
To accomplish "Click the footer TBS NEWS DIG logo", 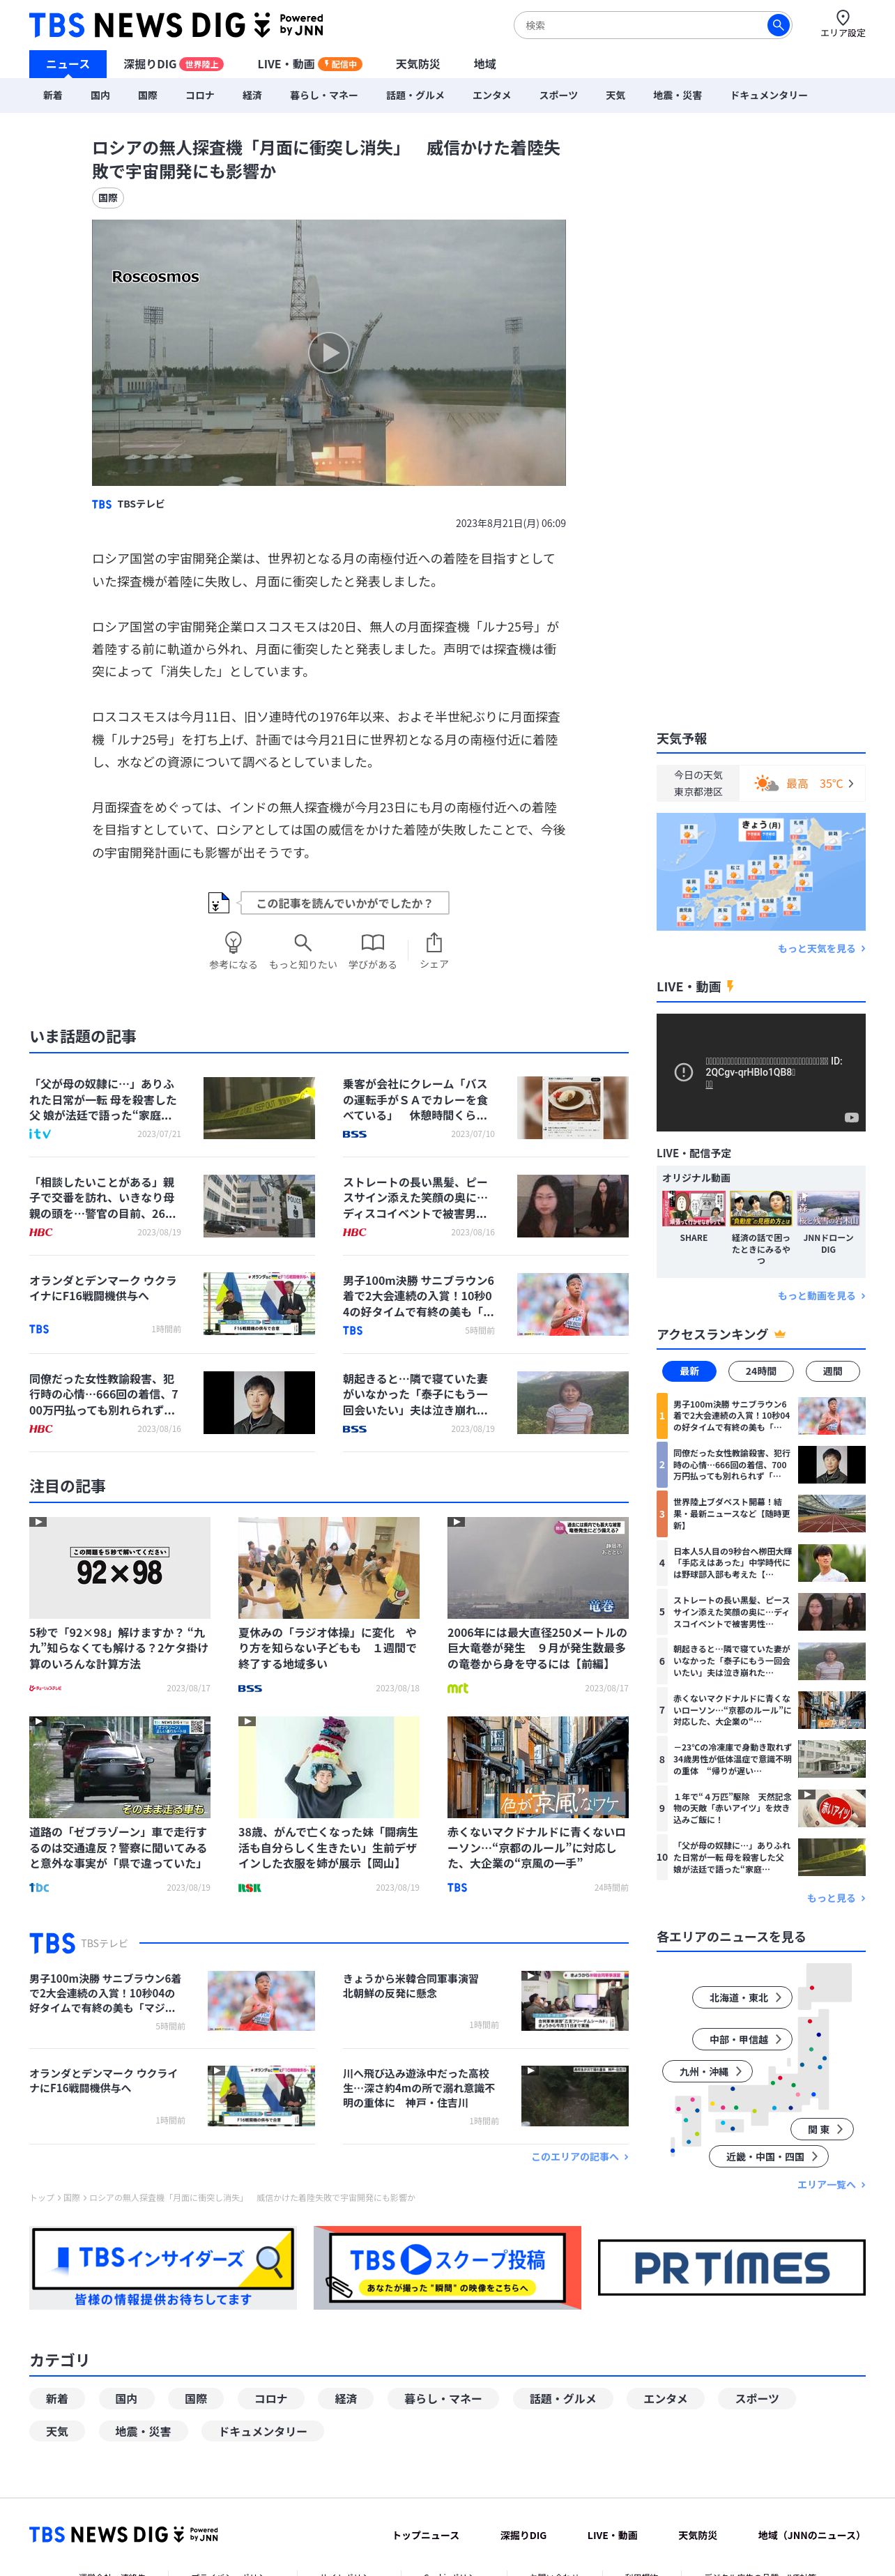I will 124,2534.
